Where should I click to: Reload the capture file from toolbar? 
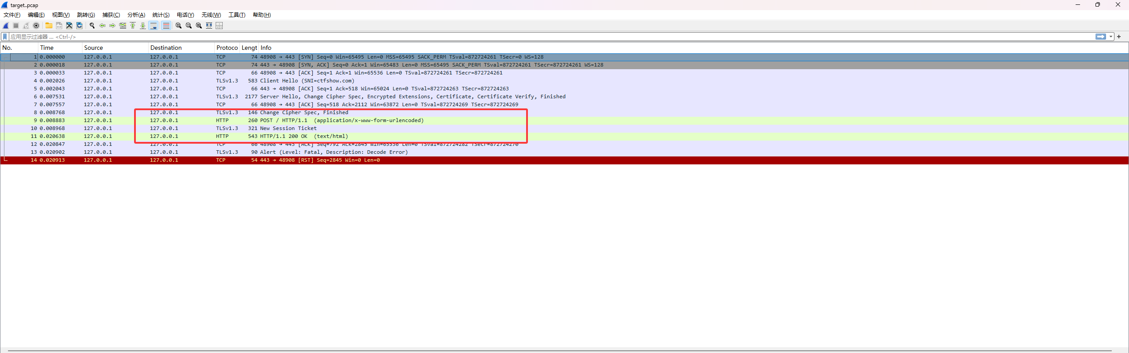pos(79,26)
